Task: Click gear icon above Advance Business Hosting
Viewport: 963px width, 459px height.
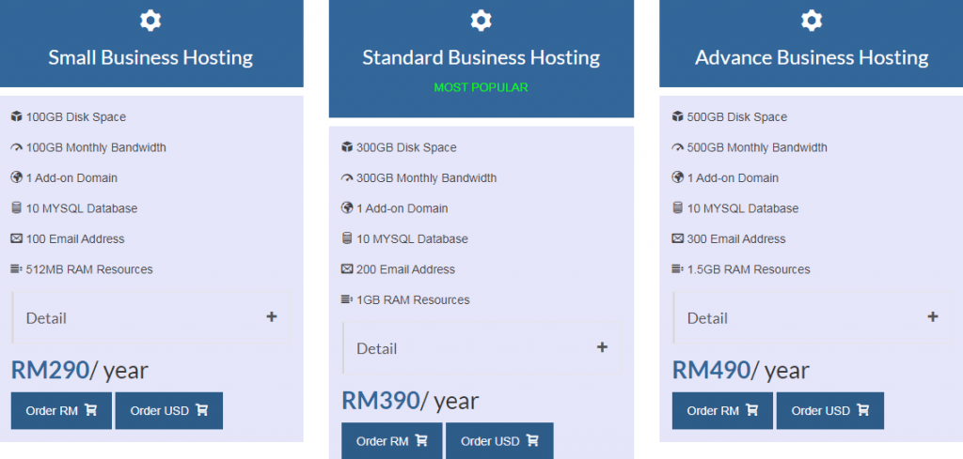Action: (812, 21)
